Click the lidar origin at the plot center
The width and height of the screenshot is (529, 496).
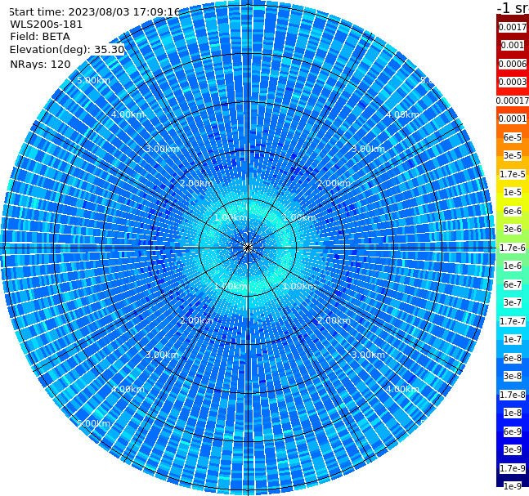(248, 248)
